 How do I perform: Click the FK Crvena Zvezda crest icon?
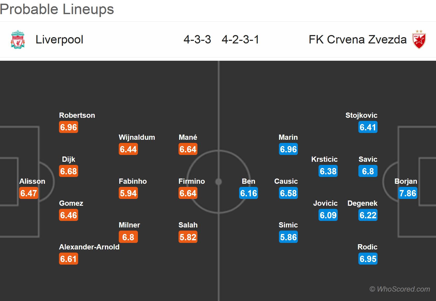tap(419, 40)
